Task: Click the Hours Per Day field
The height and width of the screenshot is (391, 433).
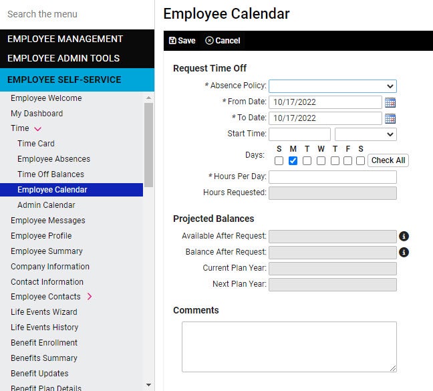Action: coord(333,177)
